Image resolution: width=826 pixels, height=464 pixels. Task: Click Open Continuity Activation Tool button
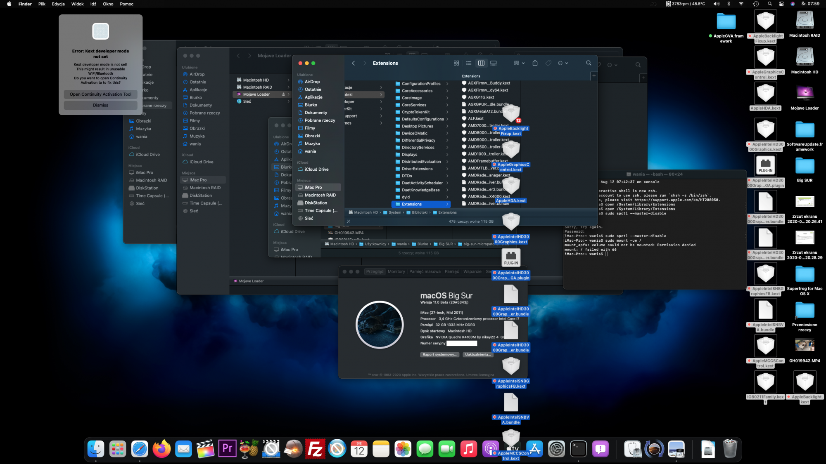click(100, 94)
